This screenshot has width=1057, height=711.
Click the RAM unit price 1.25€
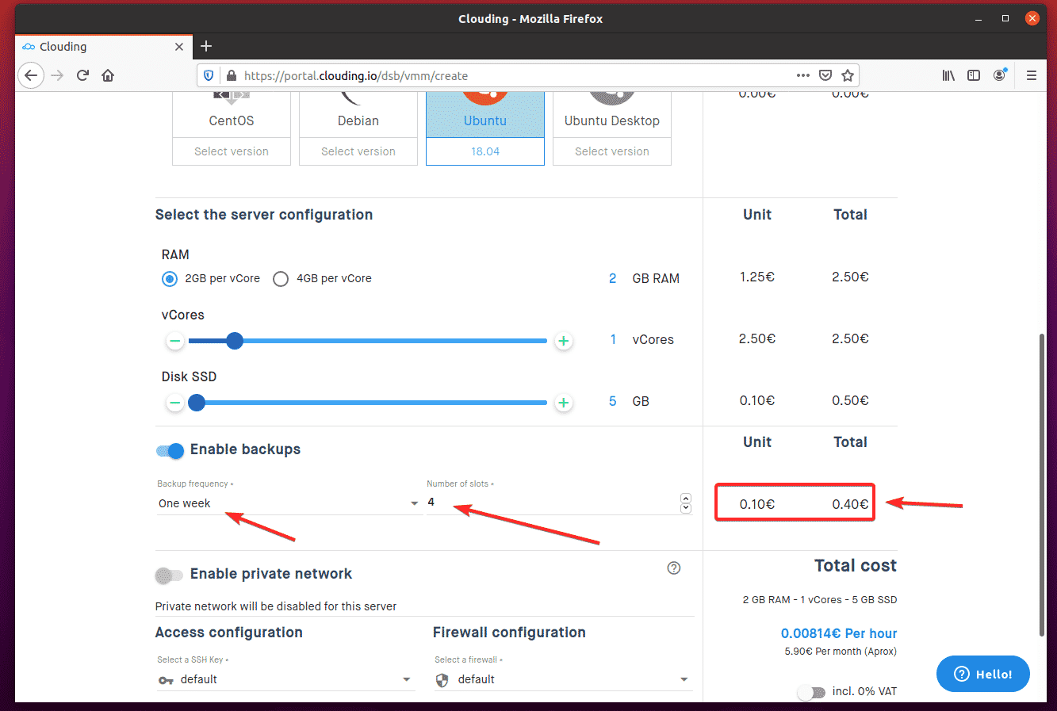[757, 277]
